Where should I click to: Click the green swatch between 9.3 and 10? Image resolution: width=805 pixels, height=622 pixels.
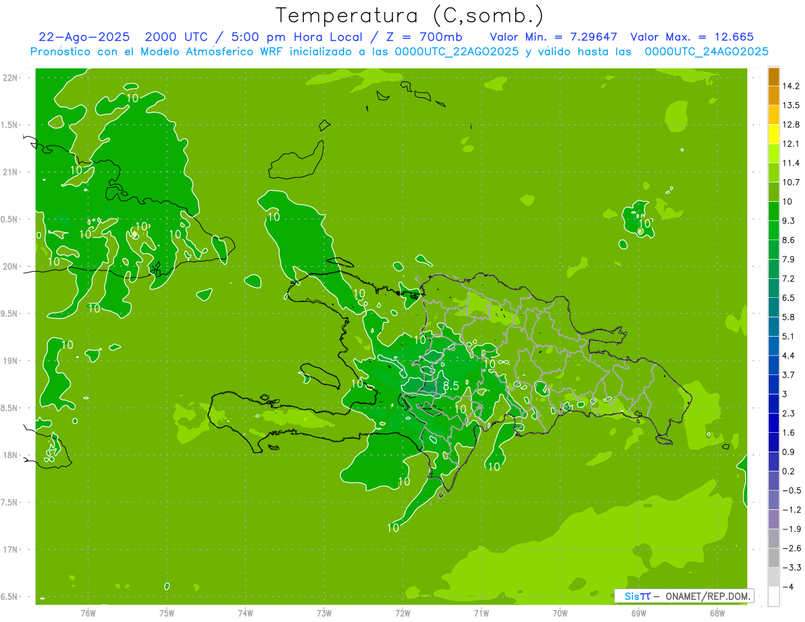773,211
